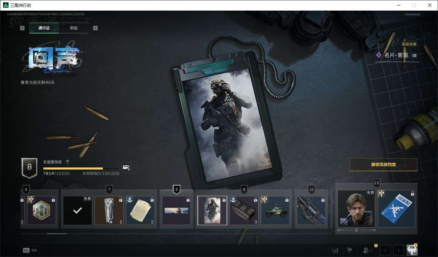Click the help question mark beside 无进度加成
438x257 pixels.
[x=67, y=162]
